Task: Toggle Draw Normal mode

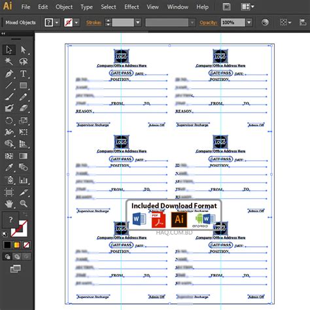Action: [x=7, y=256]
